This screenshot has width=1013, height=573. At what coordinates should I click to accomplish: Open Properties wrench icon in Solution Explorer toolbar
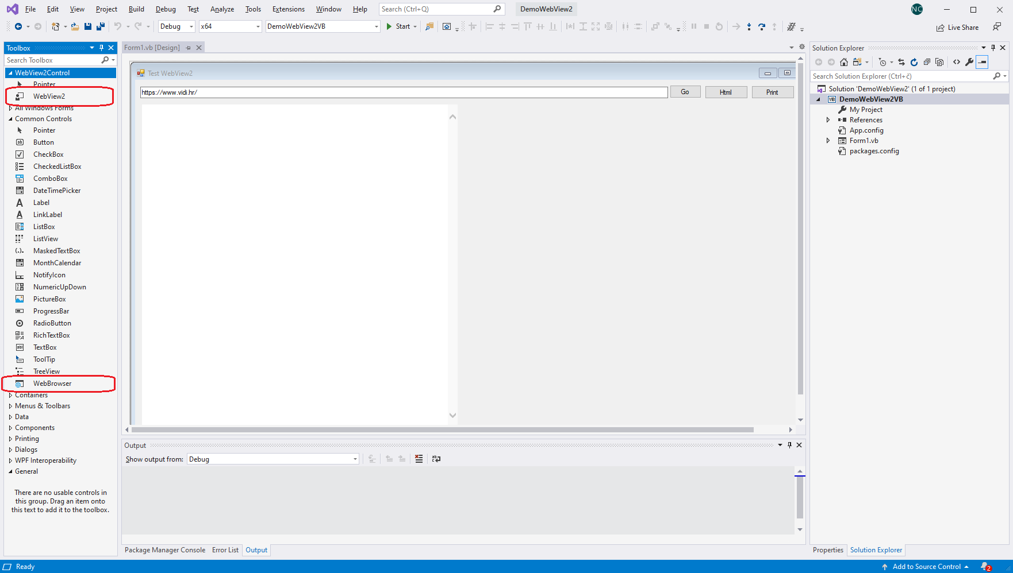(x=969, y=62)
